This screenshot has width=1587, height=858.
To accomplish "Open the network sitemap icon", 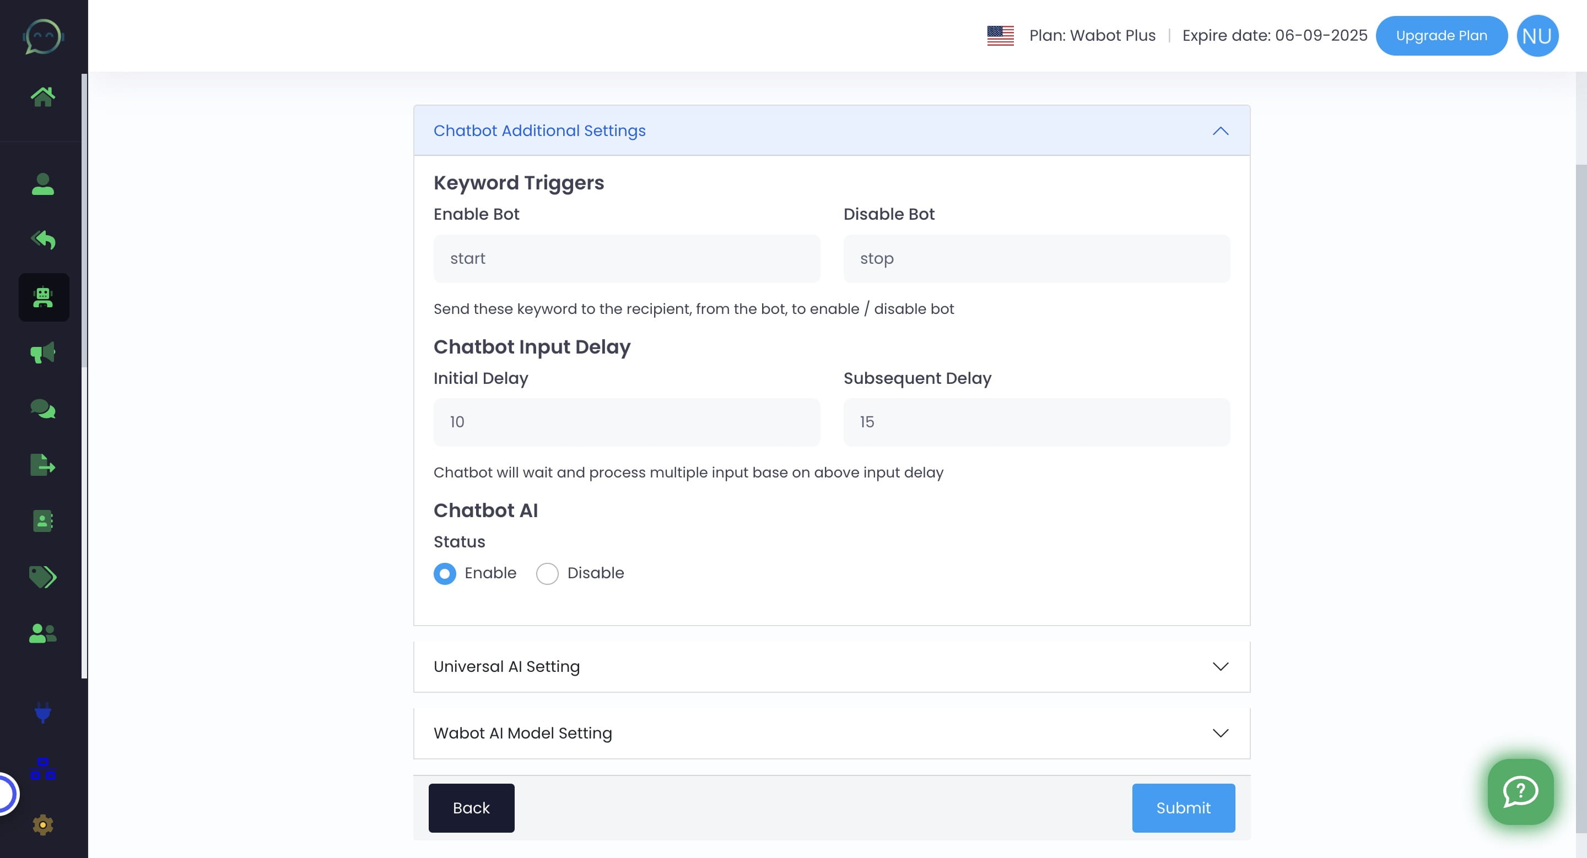I will [43, 769].
